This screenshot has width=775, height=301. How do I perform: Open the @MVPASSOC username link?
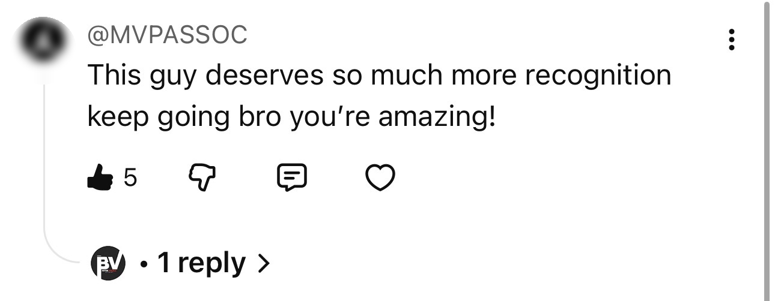coord(168,35)
